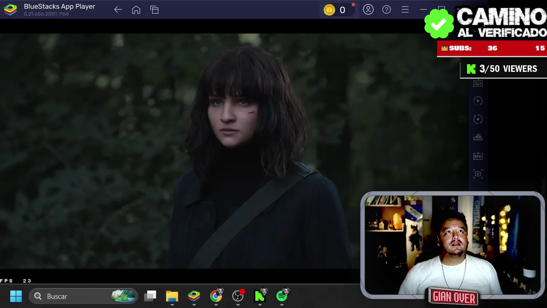Open the BlueStacks home screen icon
Screen dimensions: 547x308
(136, 10)
